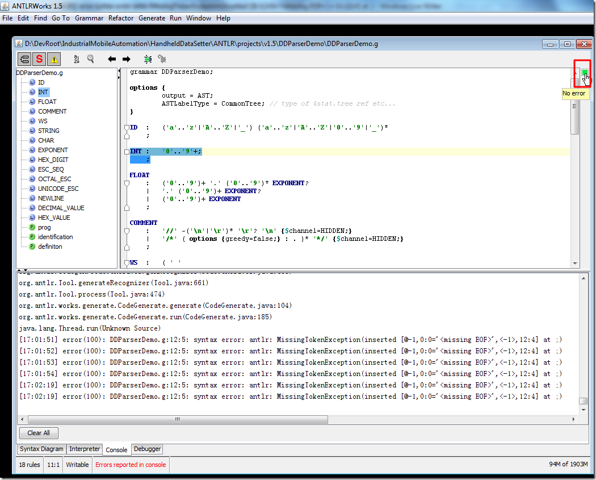
Task: Select the EXPONENT rule in the tree
Action: [x=53, y=150]
